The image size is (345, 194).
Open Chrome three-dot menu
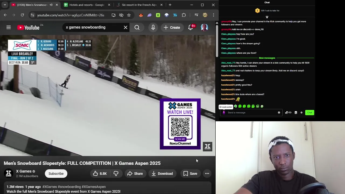213,15
